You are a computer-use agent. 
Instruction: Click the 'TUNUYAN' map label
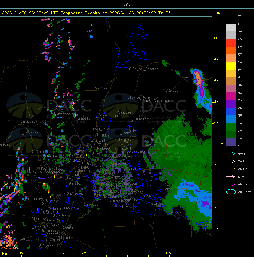[x=65, y=238]
